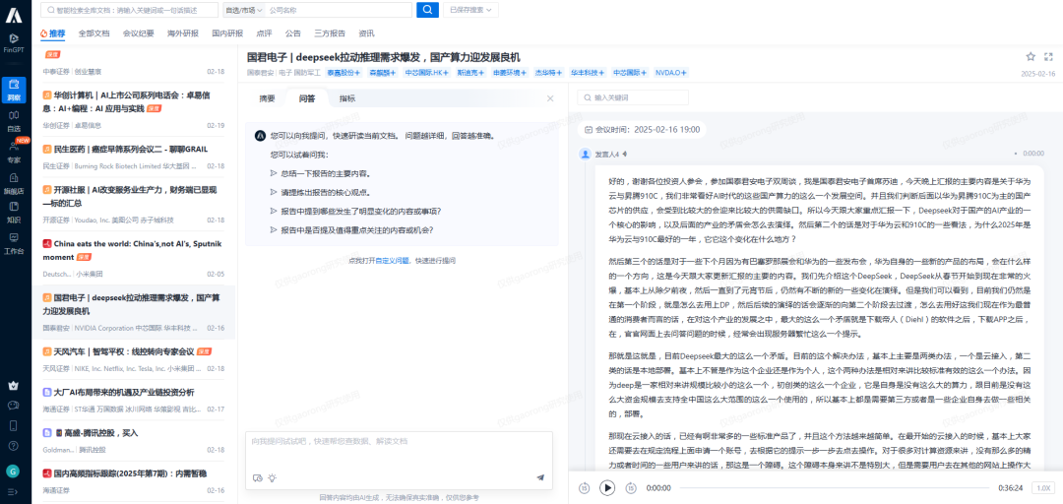Close the Q&A panel with X
This screenshot has height=504, width=1063.
[550, 98]
